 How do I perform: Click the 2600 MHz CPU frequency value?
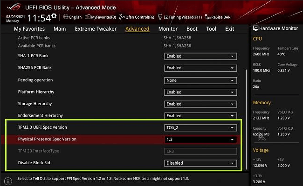[x=261, y=54]
